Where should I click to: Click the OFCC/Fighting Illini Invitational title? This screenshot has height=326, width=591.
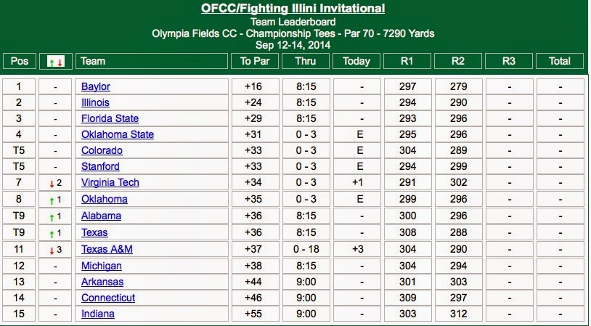[293, 8]
